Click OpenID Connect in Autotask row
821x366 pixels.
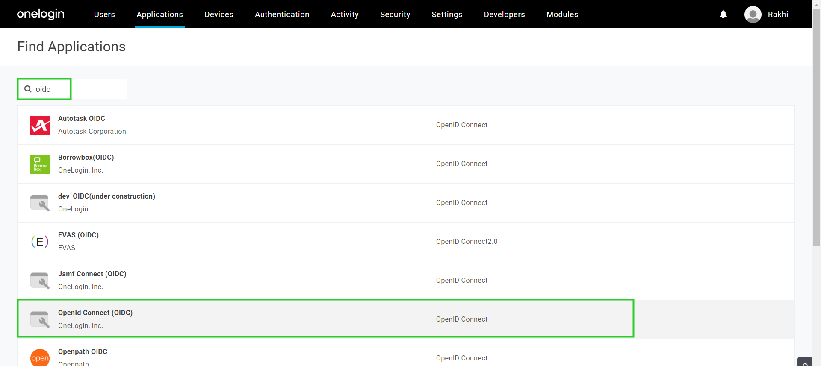click(x=461, y=125)
